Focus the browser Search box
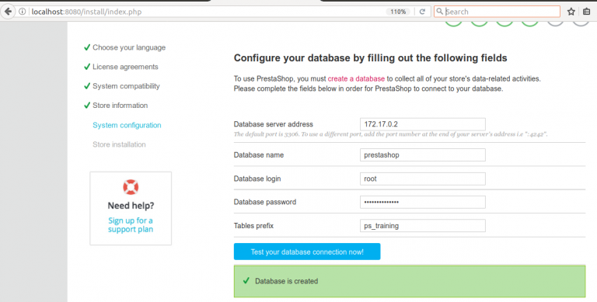This screenshot has height=302, width=597. (x=497, y=12)
